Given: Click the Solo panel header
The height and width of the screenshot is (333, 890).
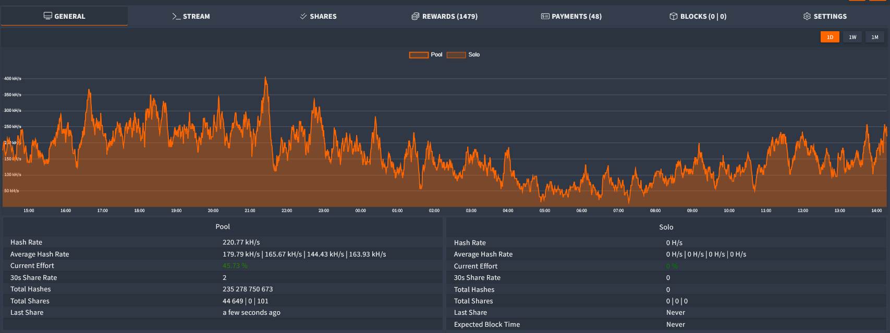Looking at the screenshot, I should coord(666,227).
